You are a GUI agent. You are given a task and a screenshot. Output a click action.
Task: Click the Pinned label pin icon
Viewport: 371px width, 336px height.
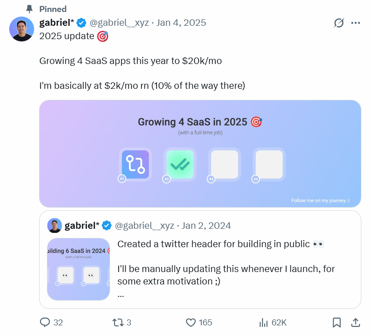pos(29,9)
